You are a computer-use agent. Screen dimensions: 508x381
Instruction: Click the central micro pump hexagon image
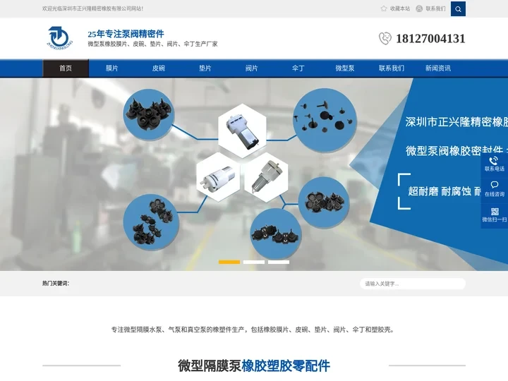click(x=242, y=128)
